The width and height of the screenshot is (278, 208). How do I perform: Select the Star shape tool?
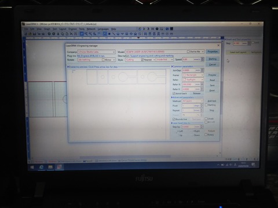point(136,34)
